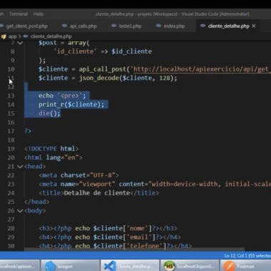Viewport: 271px width, 271px height.
Task: Close the cliente_detalhe.php tab
Action: click(254, 26)
